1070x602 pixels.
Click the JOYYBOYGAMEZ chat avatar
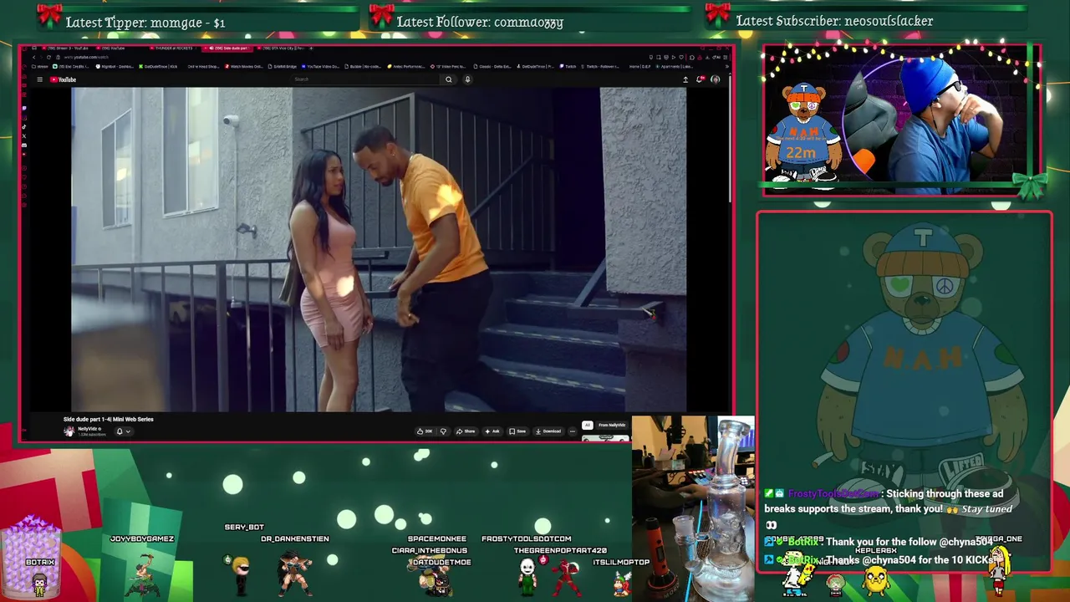pyautogui.click(x=142, y=577)
